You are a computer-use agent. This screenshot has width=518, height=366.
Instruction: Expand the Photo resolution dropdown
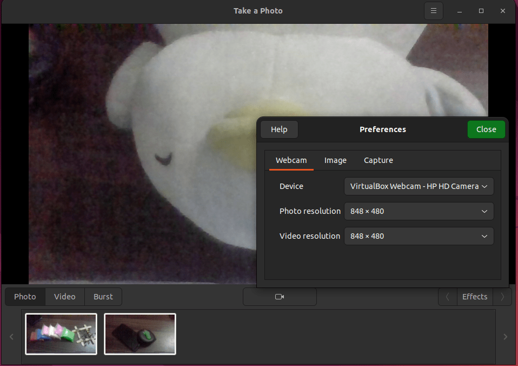pyautogui.click(x=419, y=211)
